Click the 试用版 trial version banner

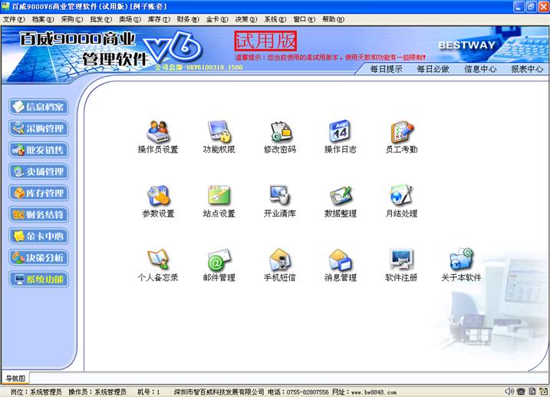point(265,41)
